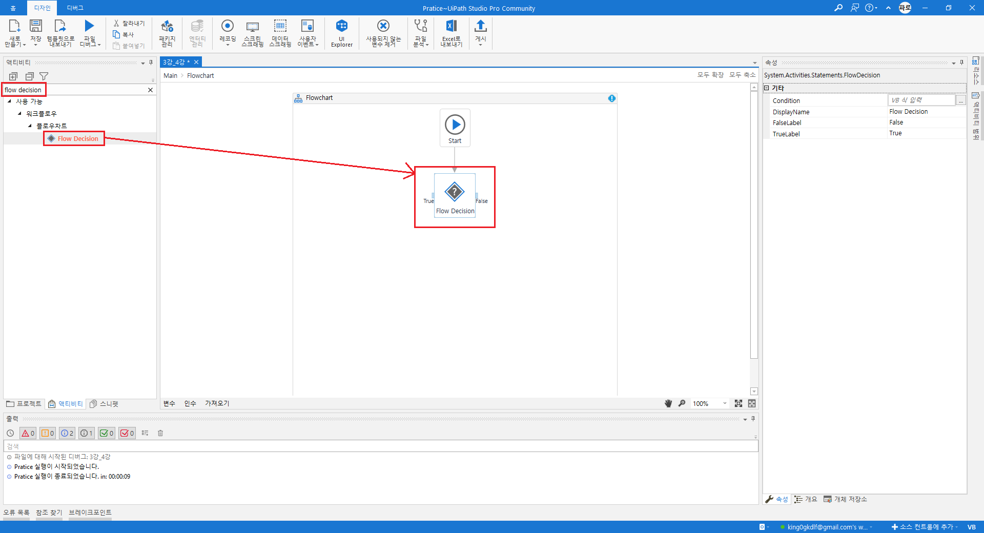Screen dimensions: 984x533
Task: Open Condition expression editor ellipsis button
Action: point(961,100)
